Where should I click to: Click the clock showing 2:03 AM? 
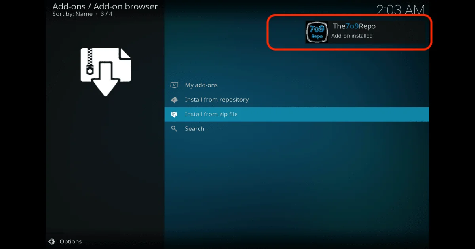(401, 9)
